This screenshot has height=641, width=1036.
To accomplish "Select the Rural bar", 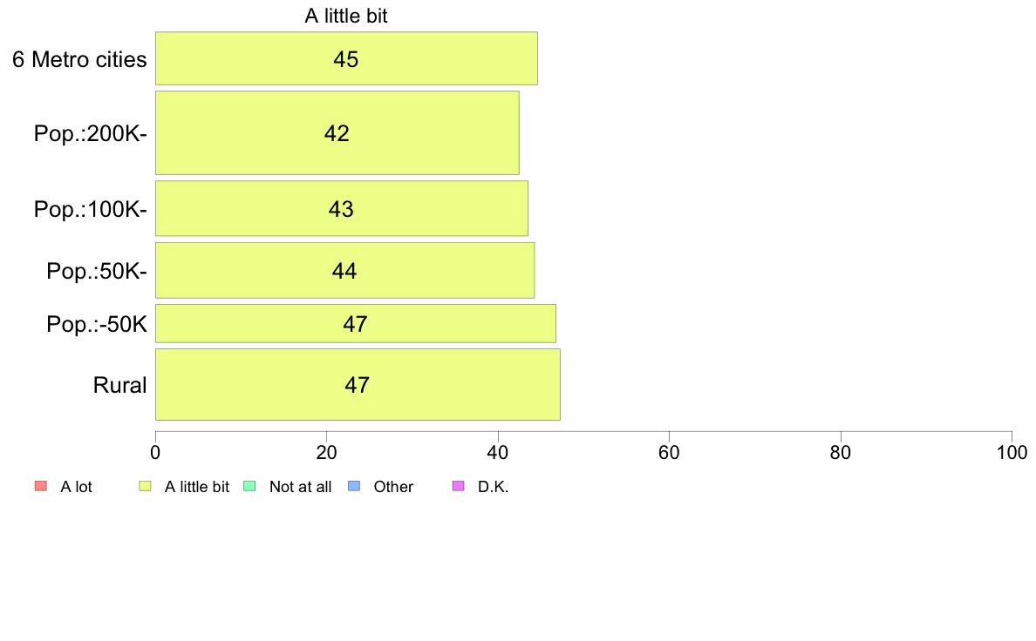I will tap(358, 384).
